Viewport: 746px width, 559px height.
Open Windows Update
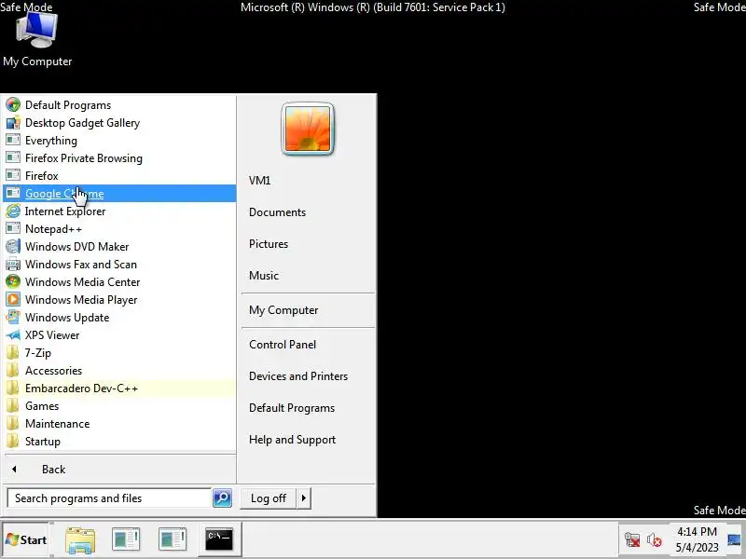119,317
